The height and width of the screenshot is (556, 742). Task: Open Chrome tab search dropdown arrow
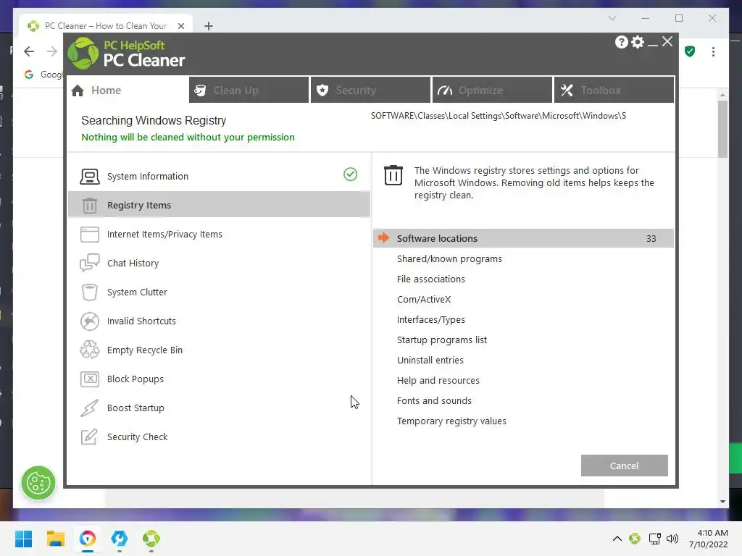coord(612,18)
